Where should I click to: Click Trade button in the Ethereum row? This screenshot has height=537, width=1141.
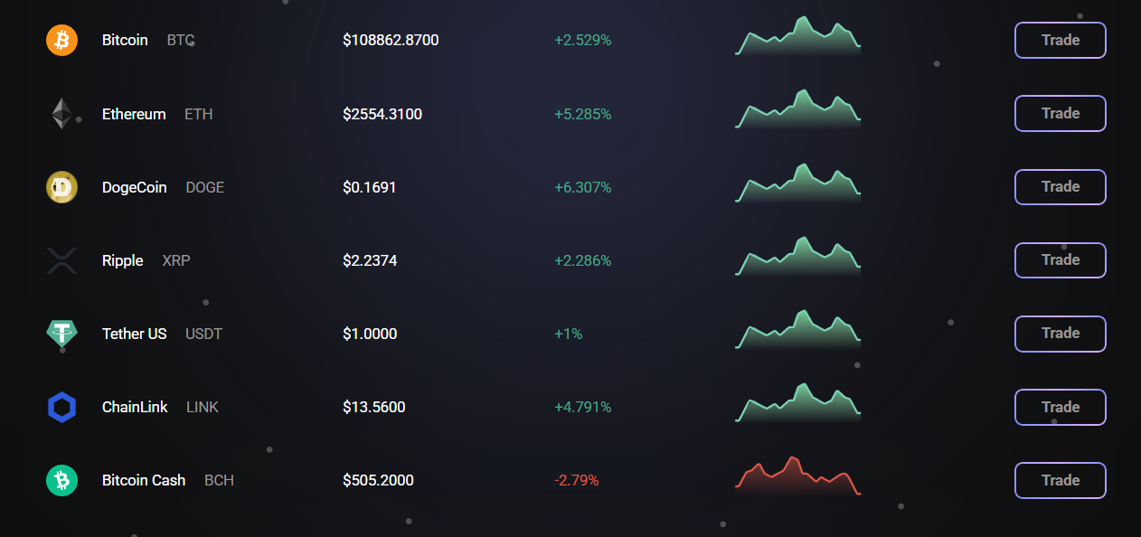(1061, 113)
